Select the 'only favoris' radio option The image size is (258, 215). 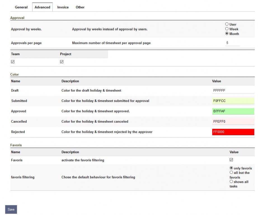[231, 168]
